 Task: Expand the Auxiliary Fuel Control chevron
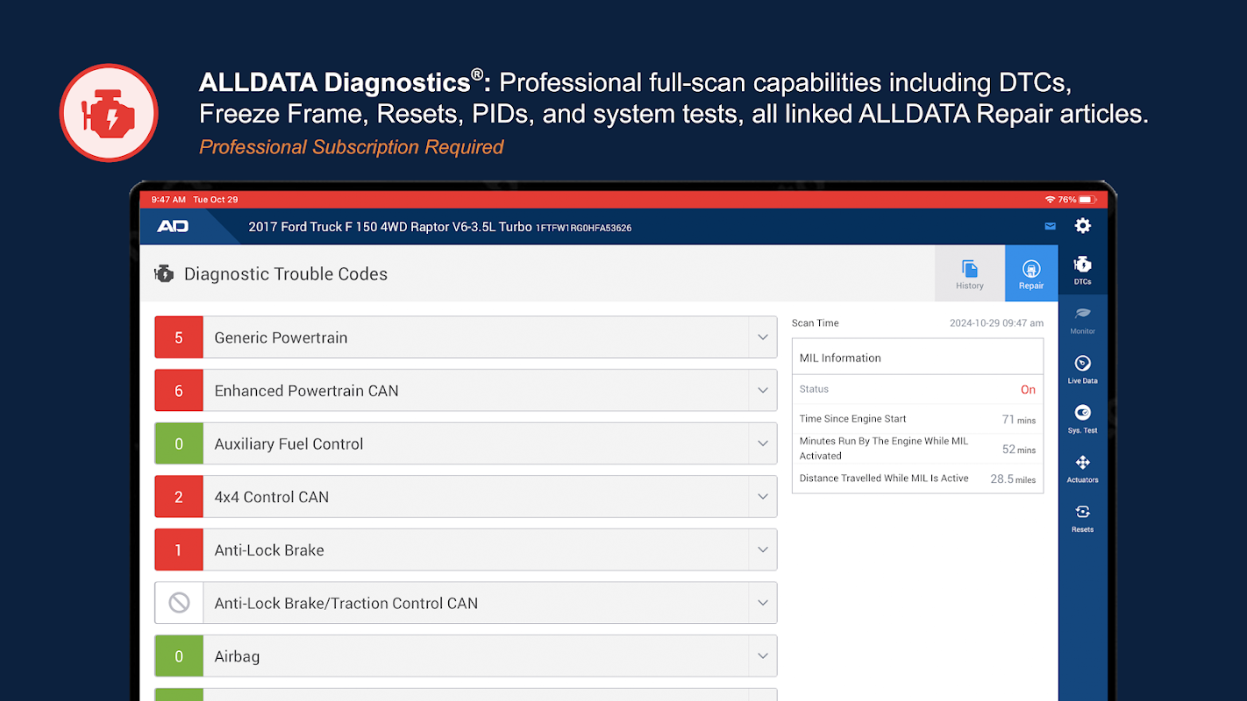click(763, 444)
